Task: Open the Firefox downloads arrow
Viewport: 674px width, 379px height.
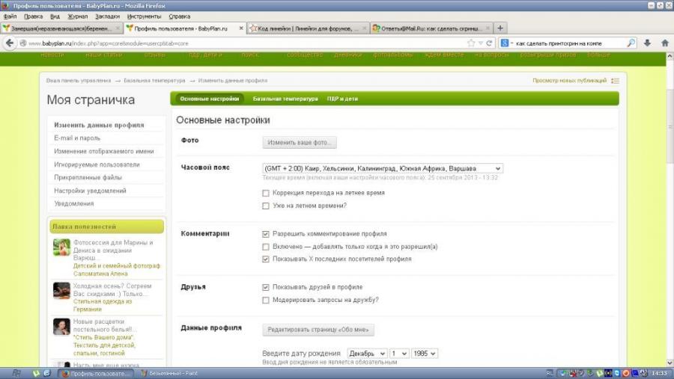Action: point(647,43)
